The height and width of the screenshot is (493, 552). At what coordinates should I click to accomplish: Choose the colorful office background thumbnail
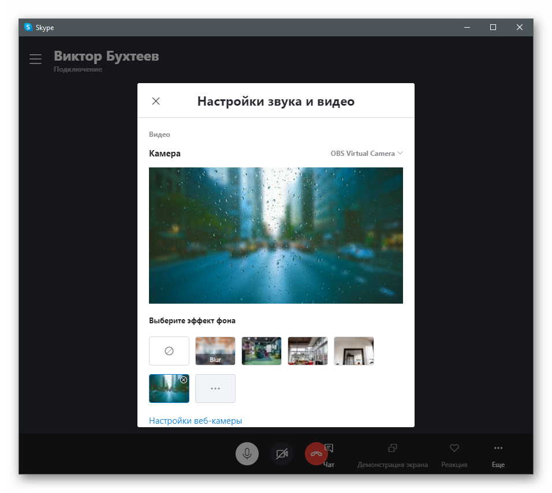[x=262, y=351]
